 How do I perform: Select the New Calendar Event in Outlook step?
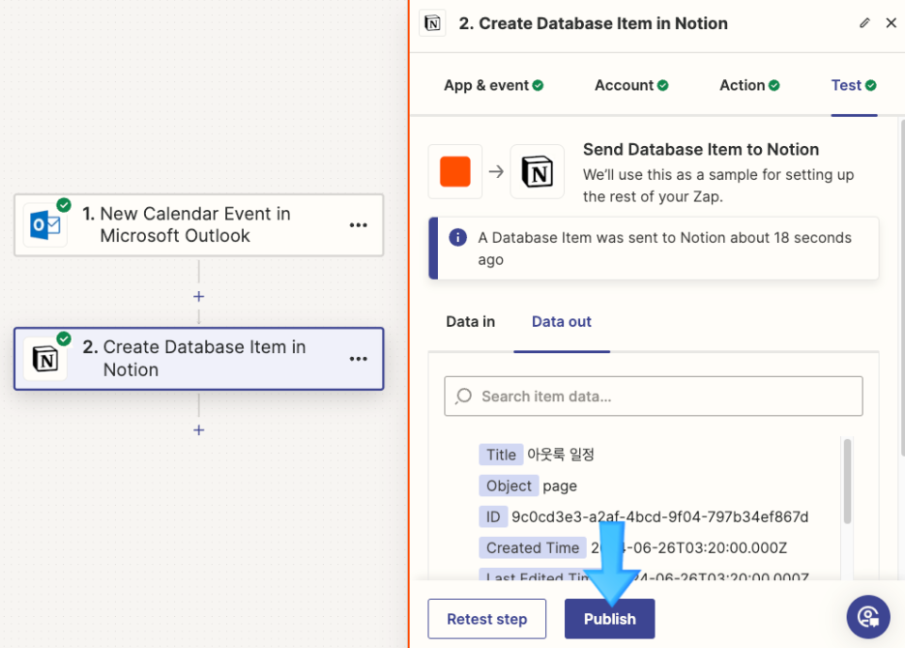tap(198, 225)
